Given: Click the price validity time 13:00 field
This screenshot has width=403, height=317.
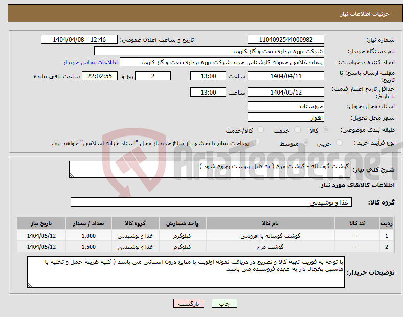Looking at the screenshot, I should click(x=208, y=92).
